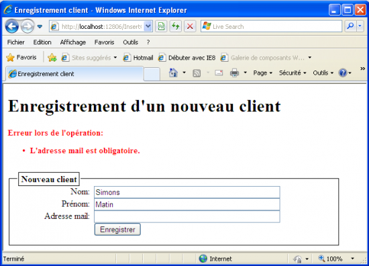Click the Read mail envelope icon
Image resolution: width=369 pixels, height=266 pixels.
[x=219, y=73]
